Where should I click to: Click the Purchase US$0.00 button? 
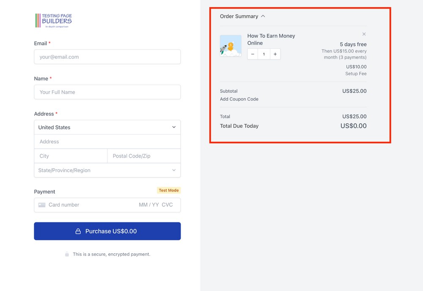pyautogui.click(x=107, y=231)
